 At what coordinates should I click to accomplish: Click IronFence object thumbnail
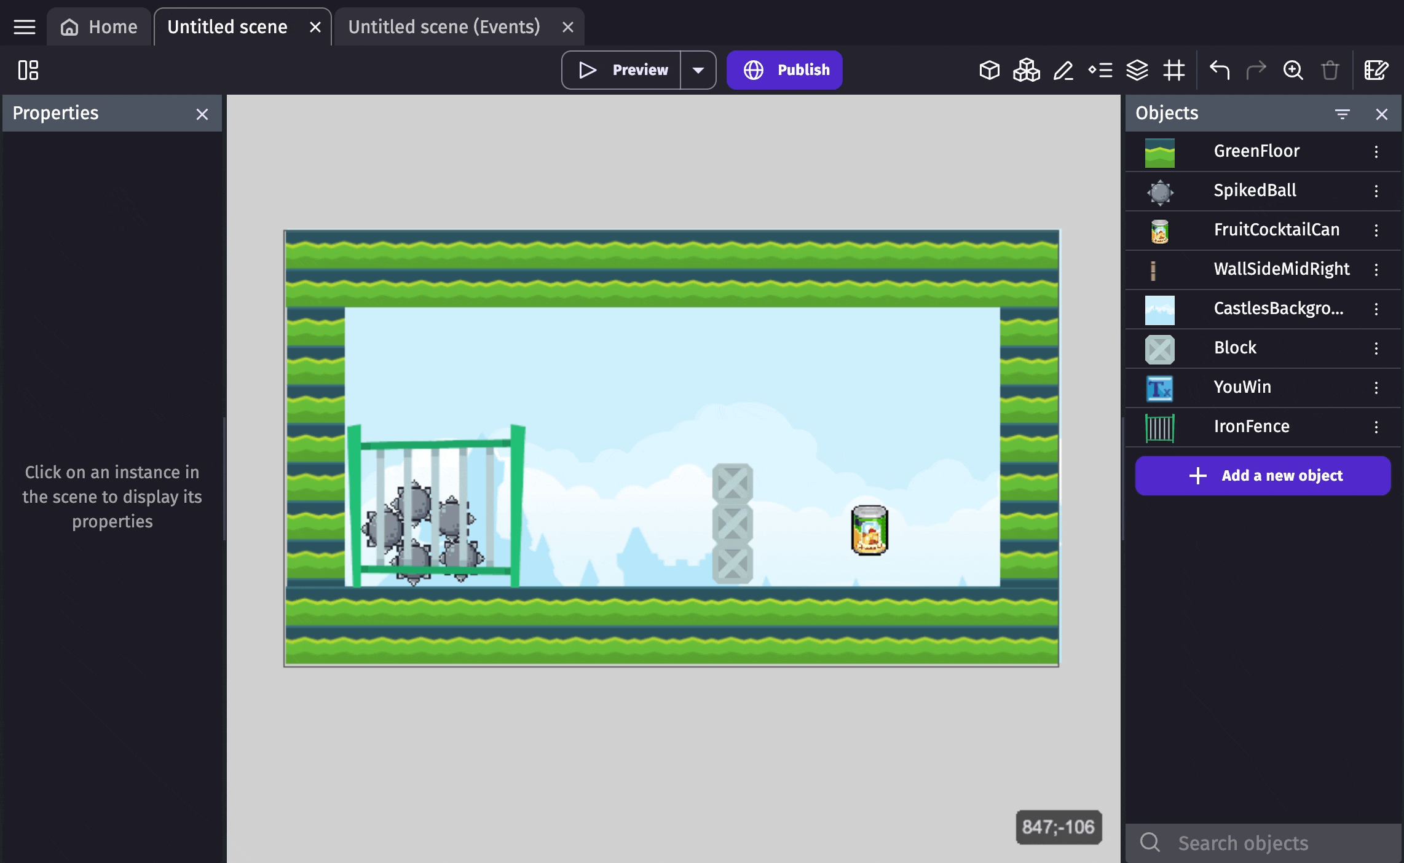pos(1159,426)
